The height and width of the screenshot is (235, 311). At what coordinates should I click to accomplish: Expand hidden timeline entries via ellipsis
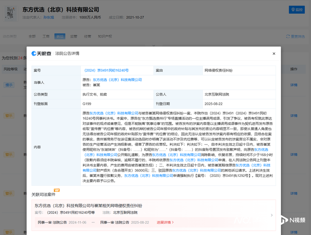[x=93, y=222]
